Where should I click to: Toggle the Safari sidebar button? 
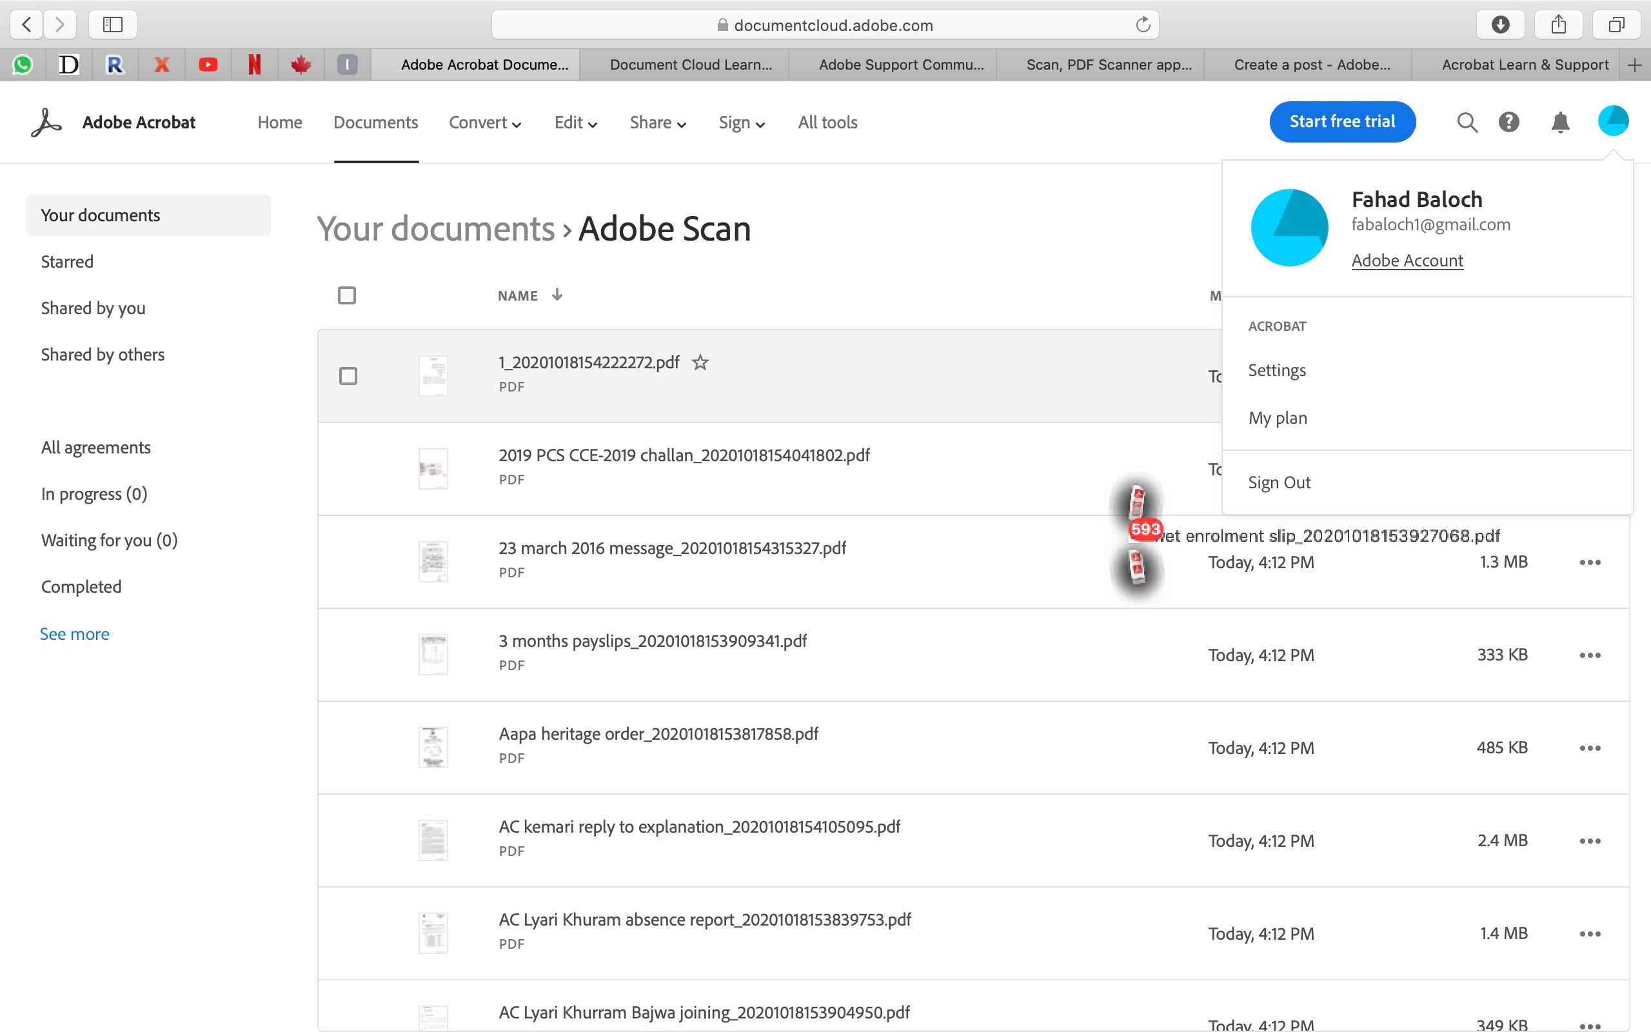tap(113, 25)
